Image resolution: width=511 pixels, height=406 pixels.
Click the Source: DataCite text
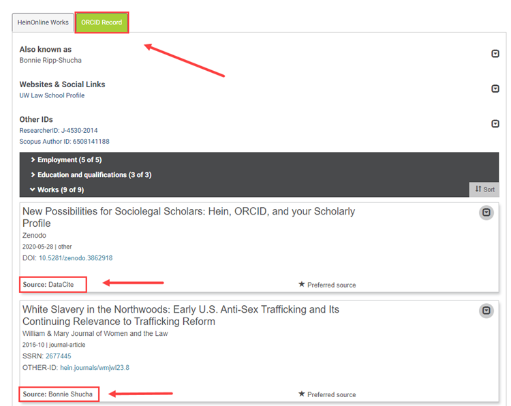tap(48, 285)
